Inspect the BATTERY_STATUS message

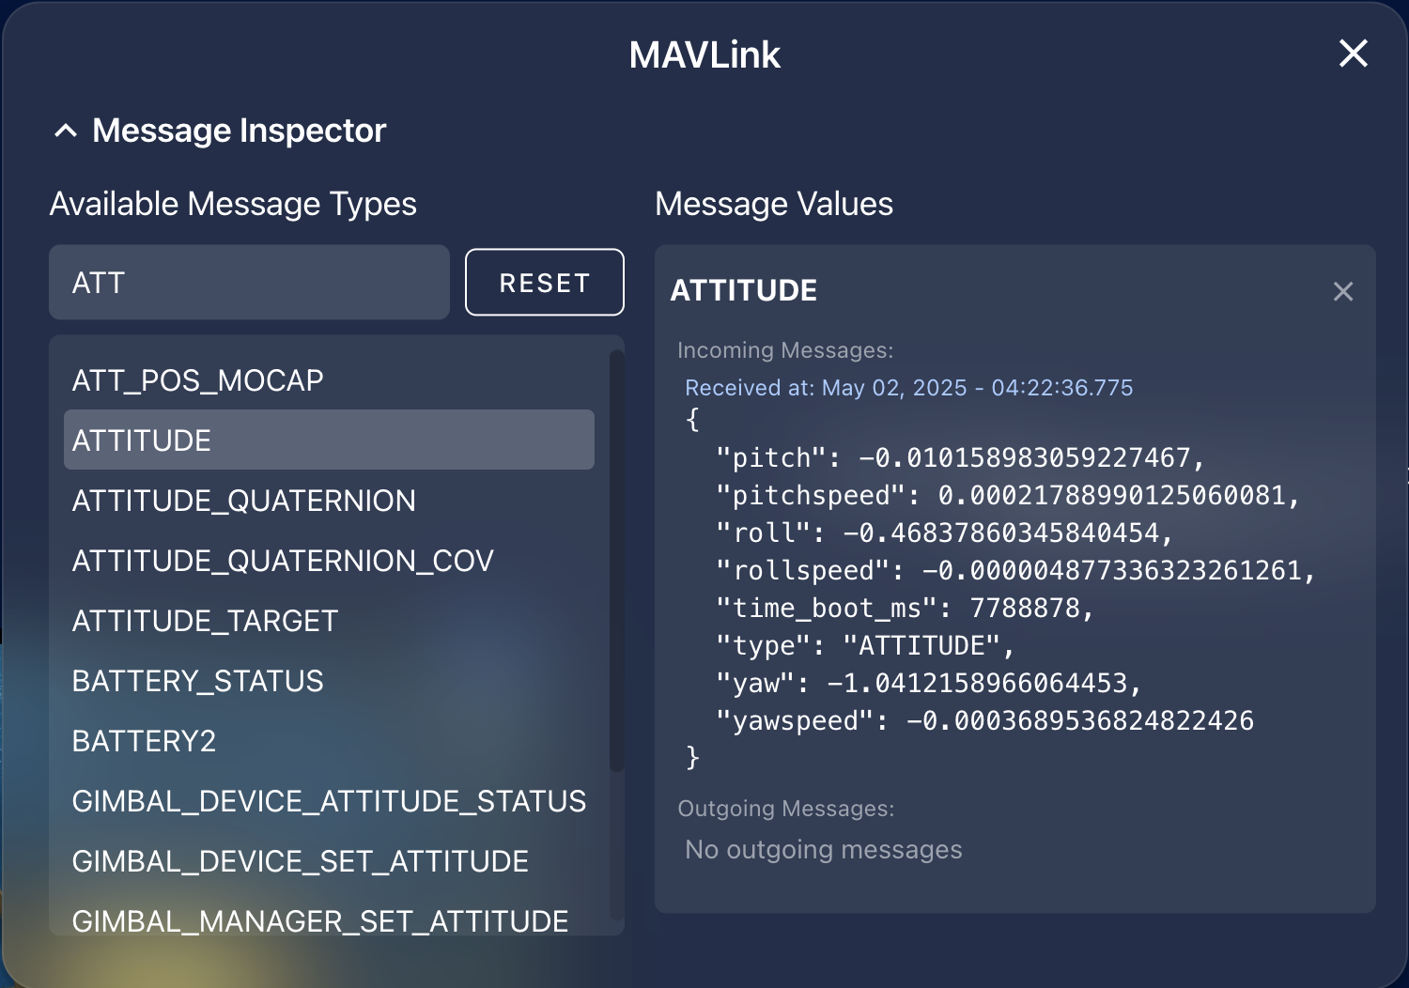click(197, 680)
